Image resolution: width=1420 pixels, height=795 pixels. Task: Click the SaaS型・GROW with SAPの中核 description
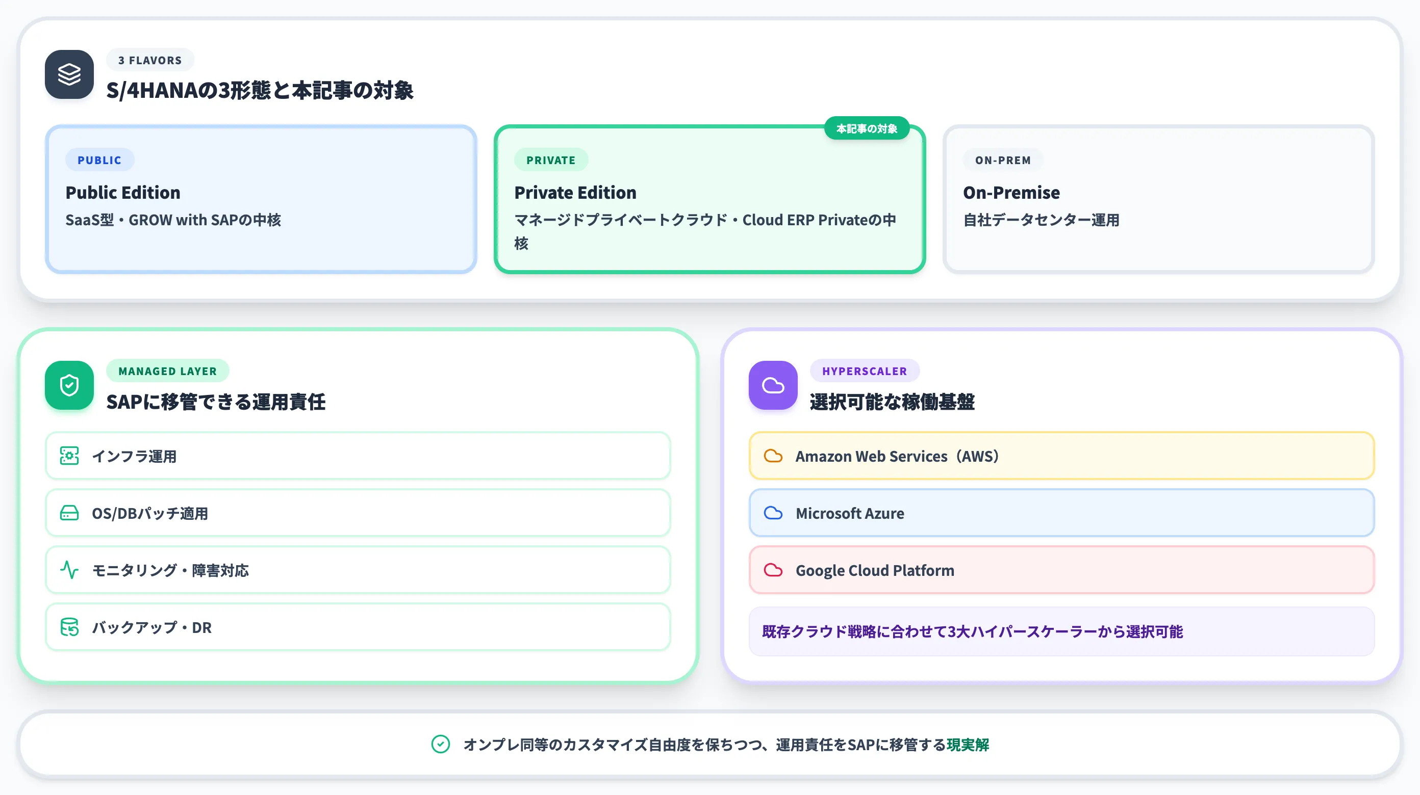173,220
